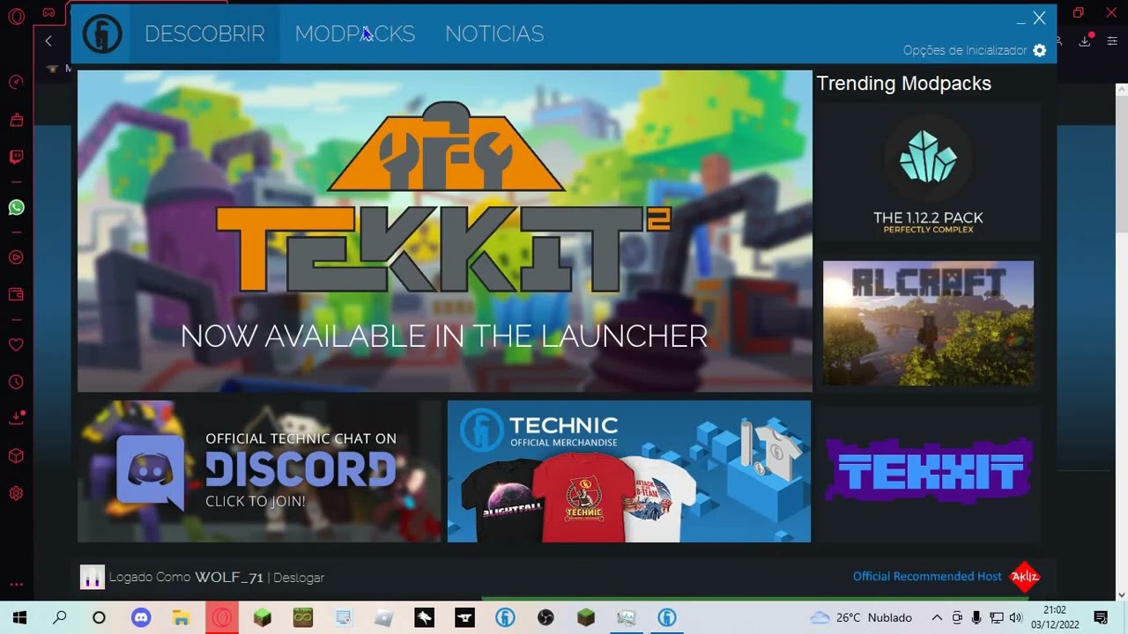Viewport: 1128px width, 634px height.
Task: Click the Cortana circle in the taskbar
Action: click(100, 617)
